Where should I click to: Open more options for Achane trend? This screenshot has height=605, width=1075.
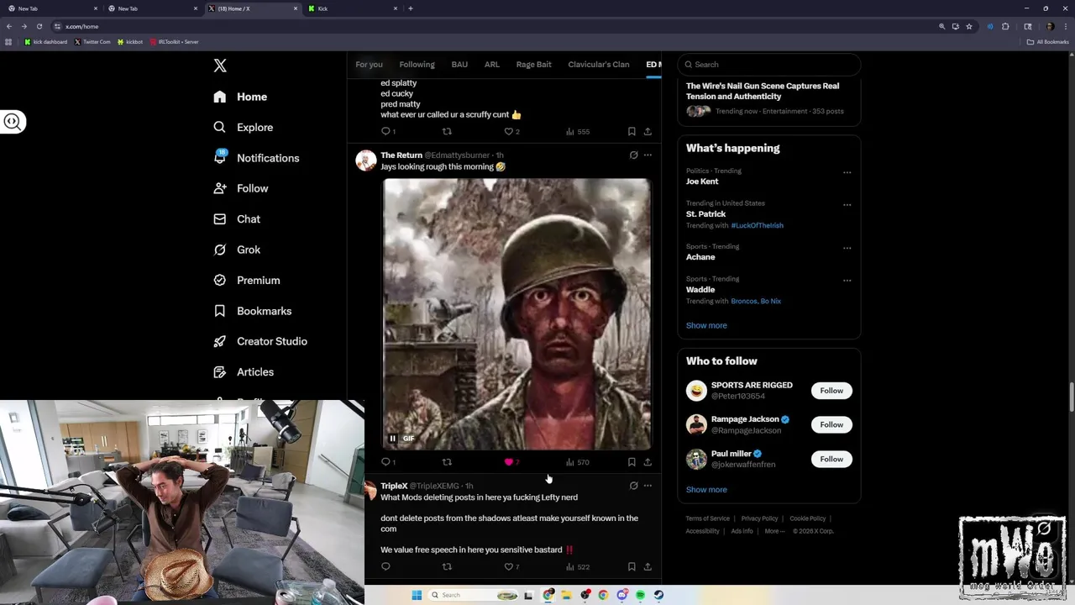click(847, 248)
